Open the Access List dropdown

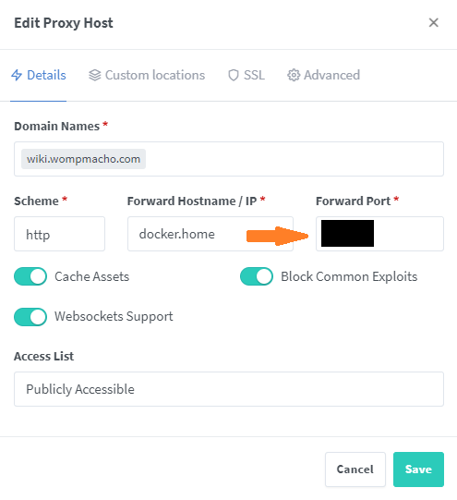pos(229,389)
